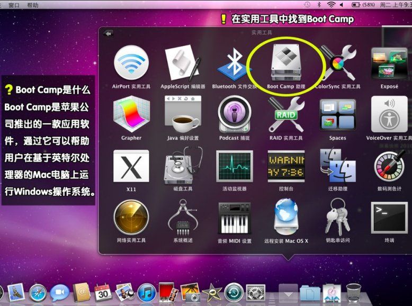Image resolution: width=412 pixels, height=306 pixels.
Task: Open the 窗口 menu
Action: pyautogui.click(x=14, y=5)
